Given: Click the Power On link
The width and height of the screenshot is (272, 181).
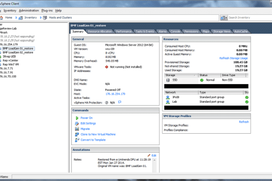Looking at the screenshot, I should click(x=86, y=118).
